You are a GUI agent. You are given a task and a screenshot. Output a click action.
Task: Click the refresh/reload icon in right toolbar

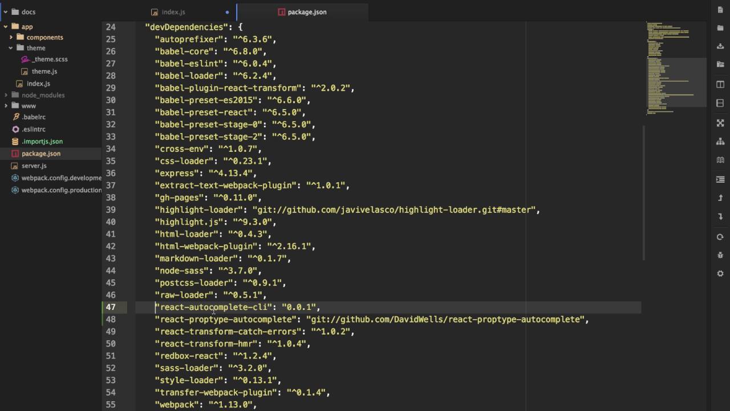pos(720,237)
